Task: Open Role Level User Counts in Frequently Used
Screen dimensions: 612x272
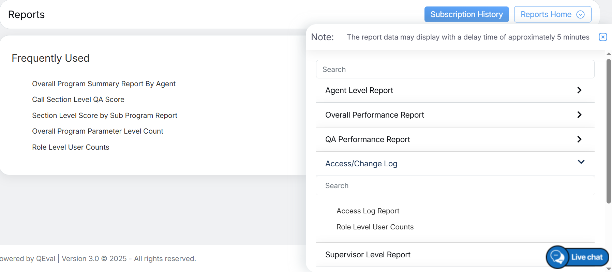Action: [71, 147]
